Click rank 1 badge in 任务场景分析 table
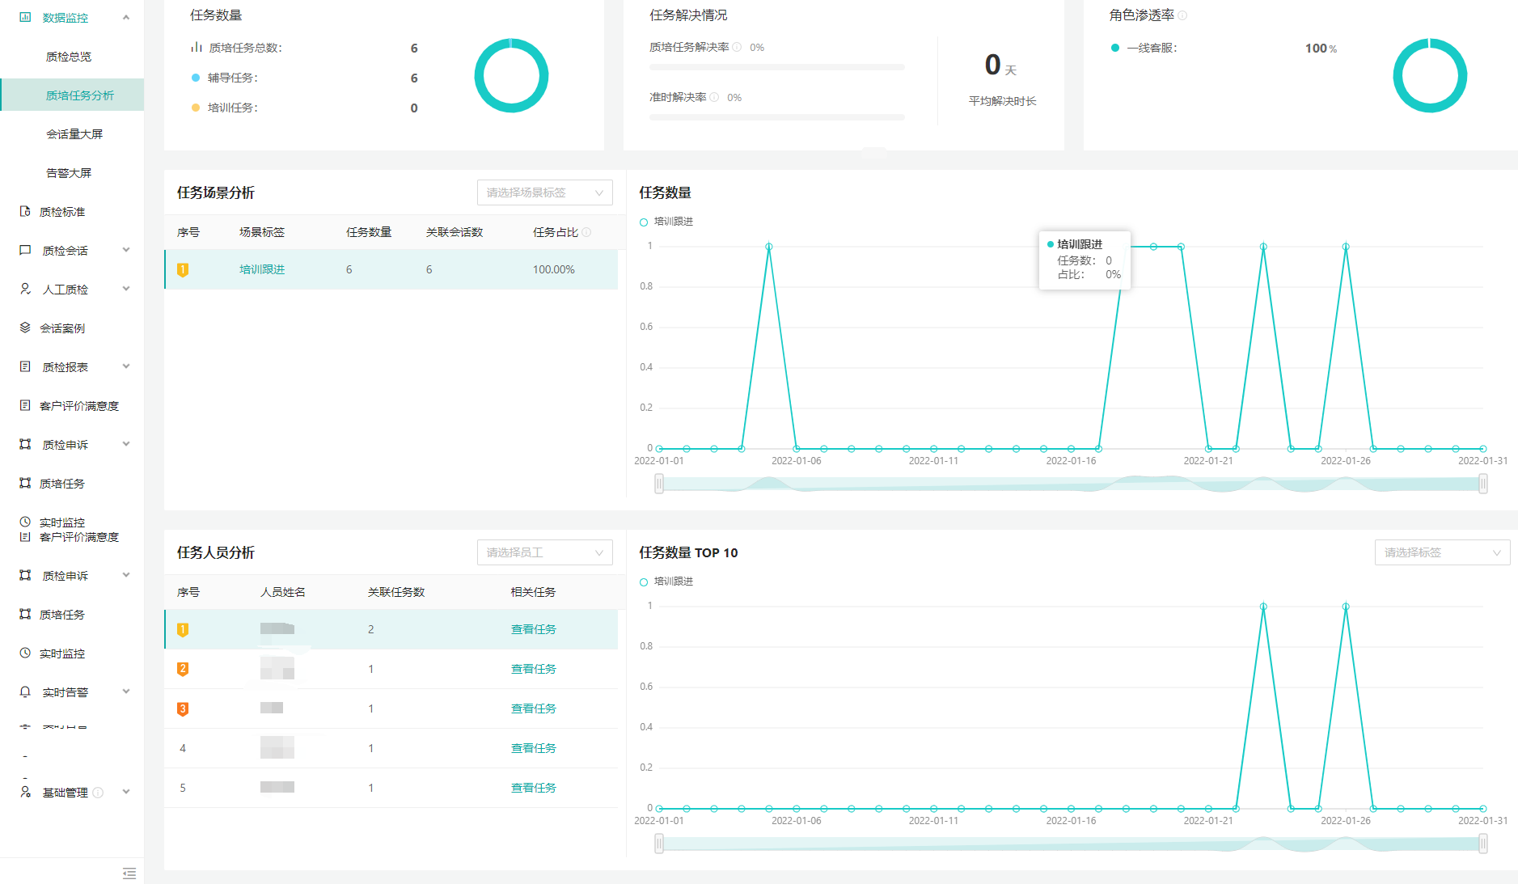This screenshot has height=884, width=1518. click(183, 269)
